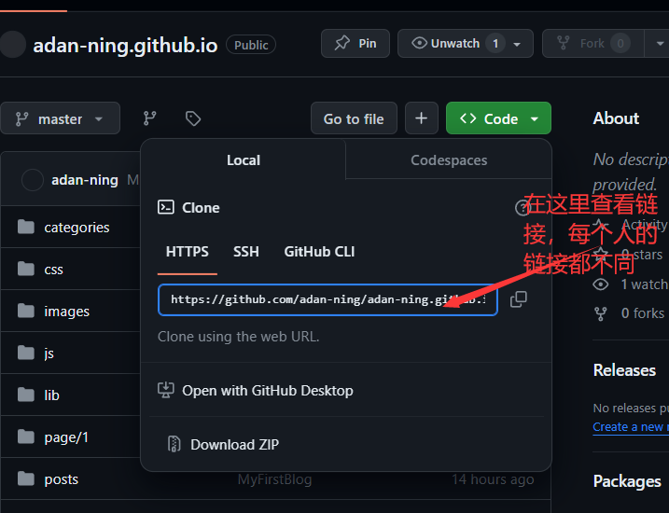Click the images folder icon
This screenshot has height=513, width=669.
pos(26,311)
